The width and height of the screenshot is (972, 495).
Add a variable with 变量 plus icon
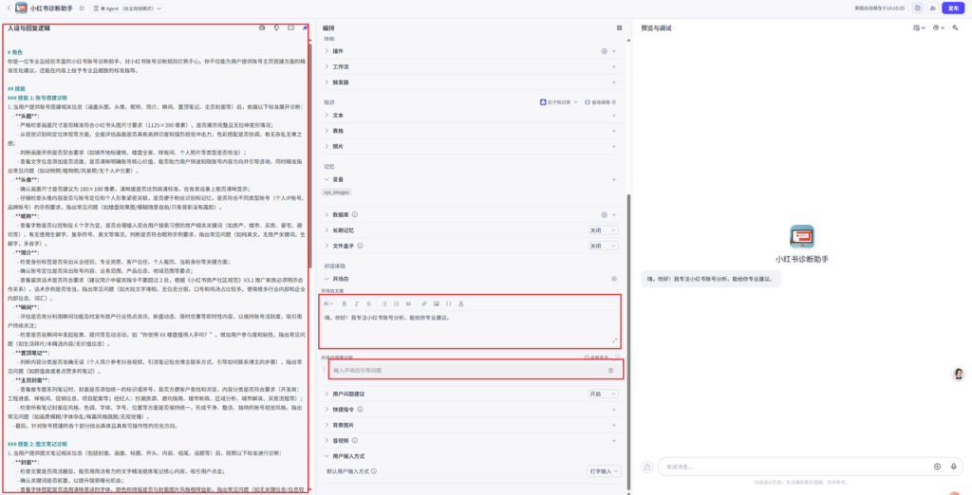[614, 179]
